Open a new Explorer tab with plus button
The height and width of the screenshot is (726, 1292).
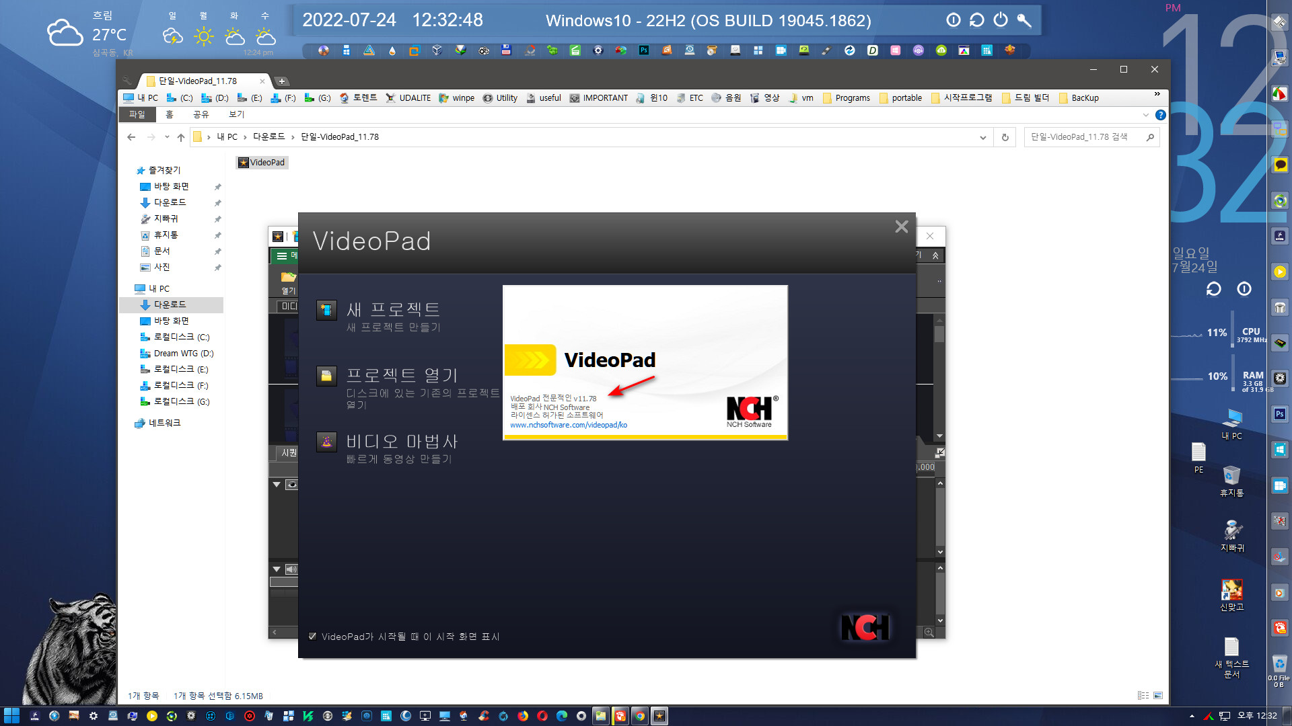coord(282,81)
